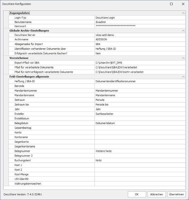The width and height of the screenshot is (189, 200).
Task: Select the Export-Pfad von SBA label
Action: pyautogui.click(x=27, y=63)
